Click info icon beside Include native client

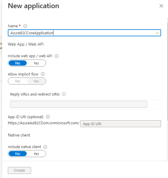[x=45, y=147]
